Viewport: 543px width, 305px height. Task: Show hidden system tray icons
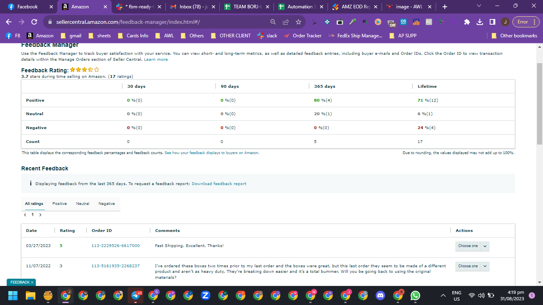click(443, 295)
